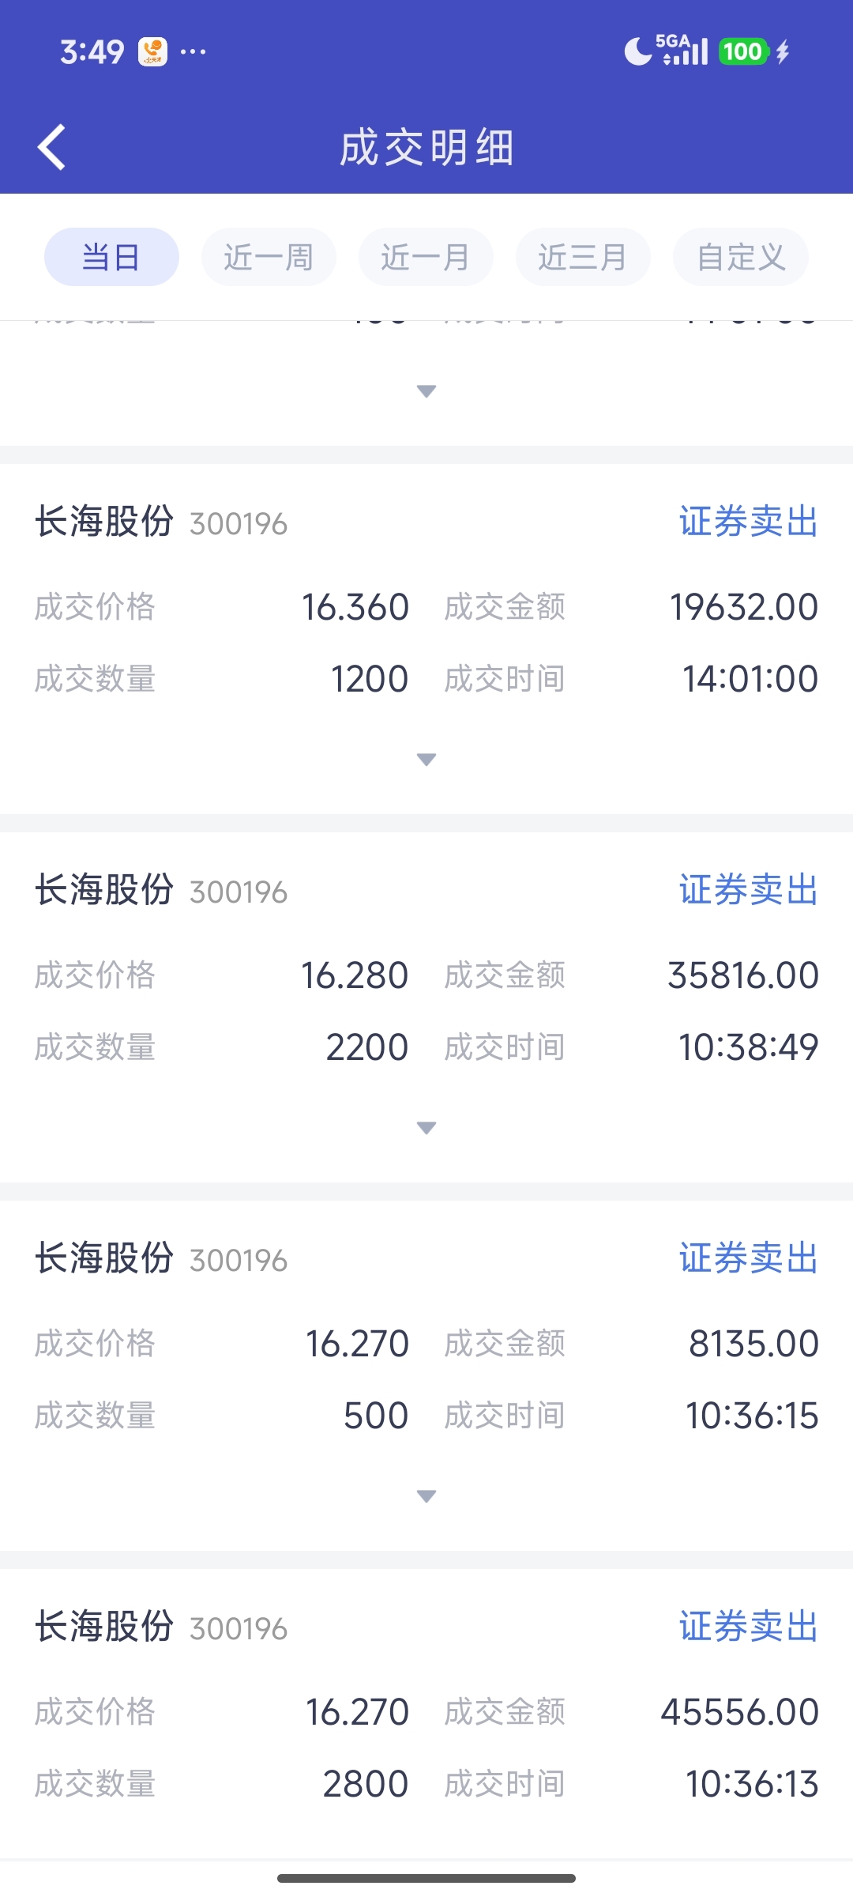
Task: Tap 证券卖出 on the 45556.00 trade
Action: click(748, 1627)
